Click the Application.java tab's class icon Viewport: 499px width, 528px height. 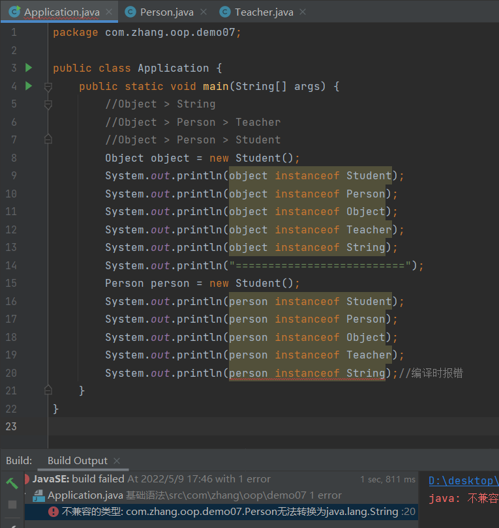tap(14, 12)
